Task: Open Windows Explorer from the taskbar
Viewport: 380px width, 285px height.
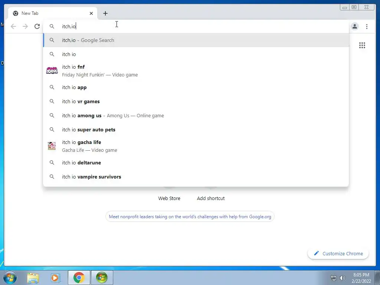Action: [33, 278]
